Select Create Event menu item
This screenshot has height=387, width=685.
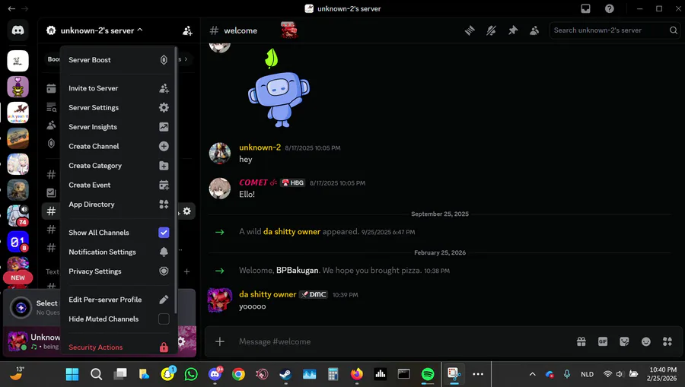(119, 185)
